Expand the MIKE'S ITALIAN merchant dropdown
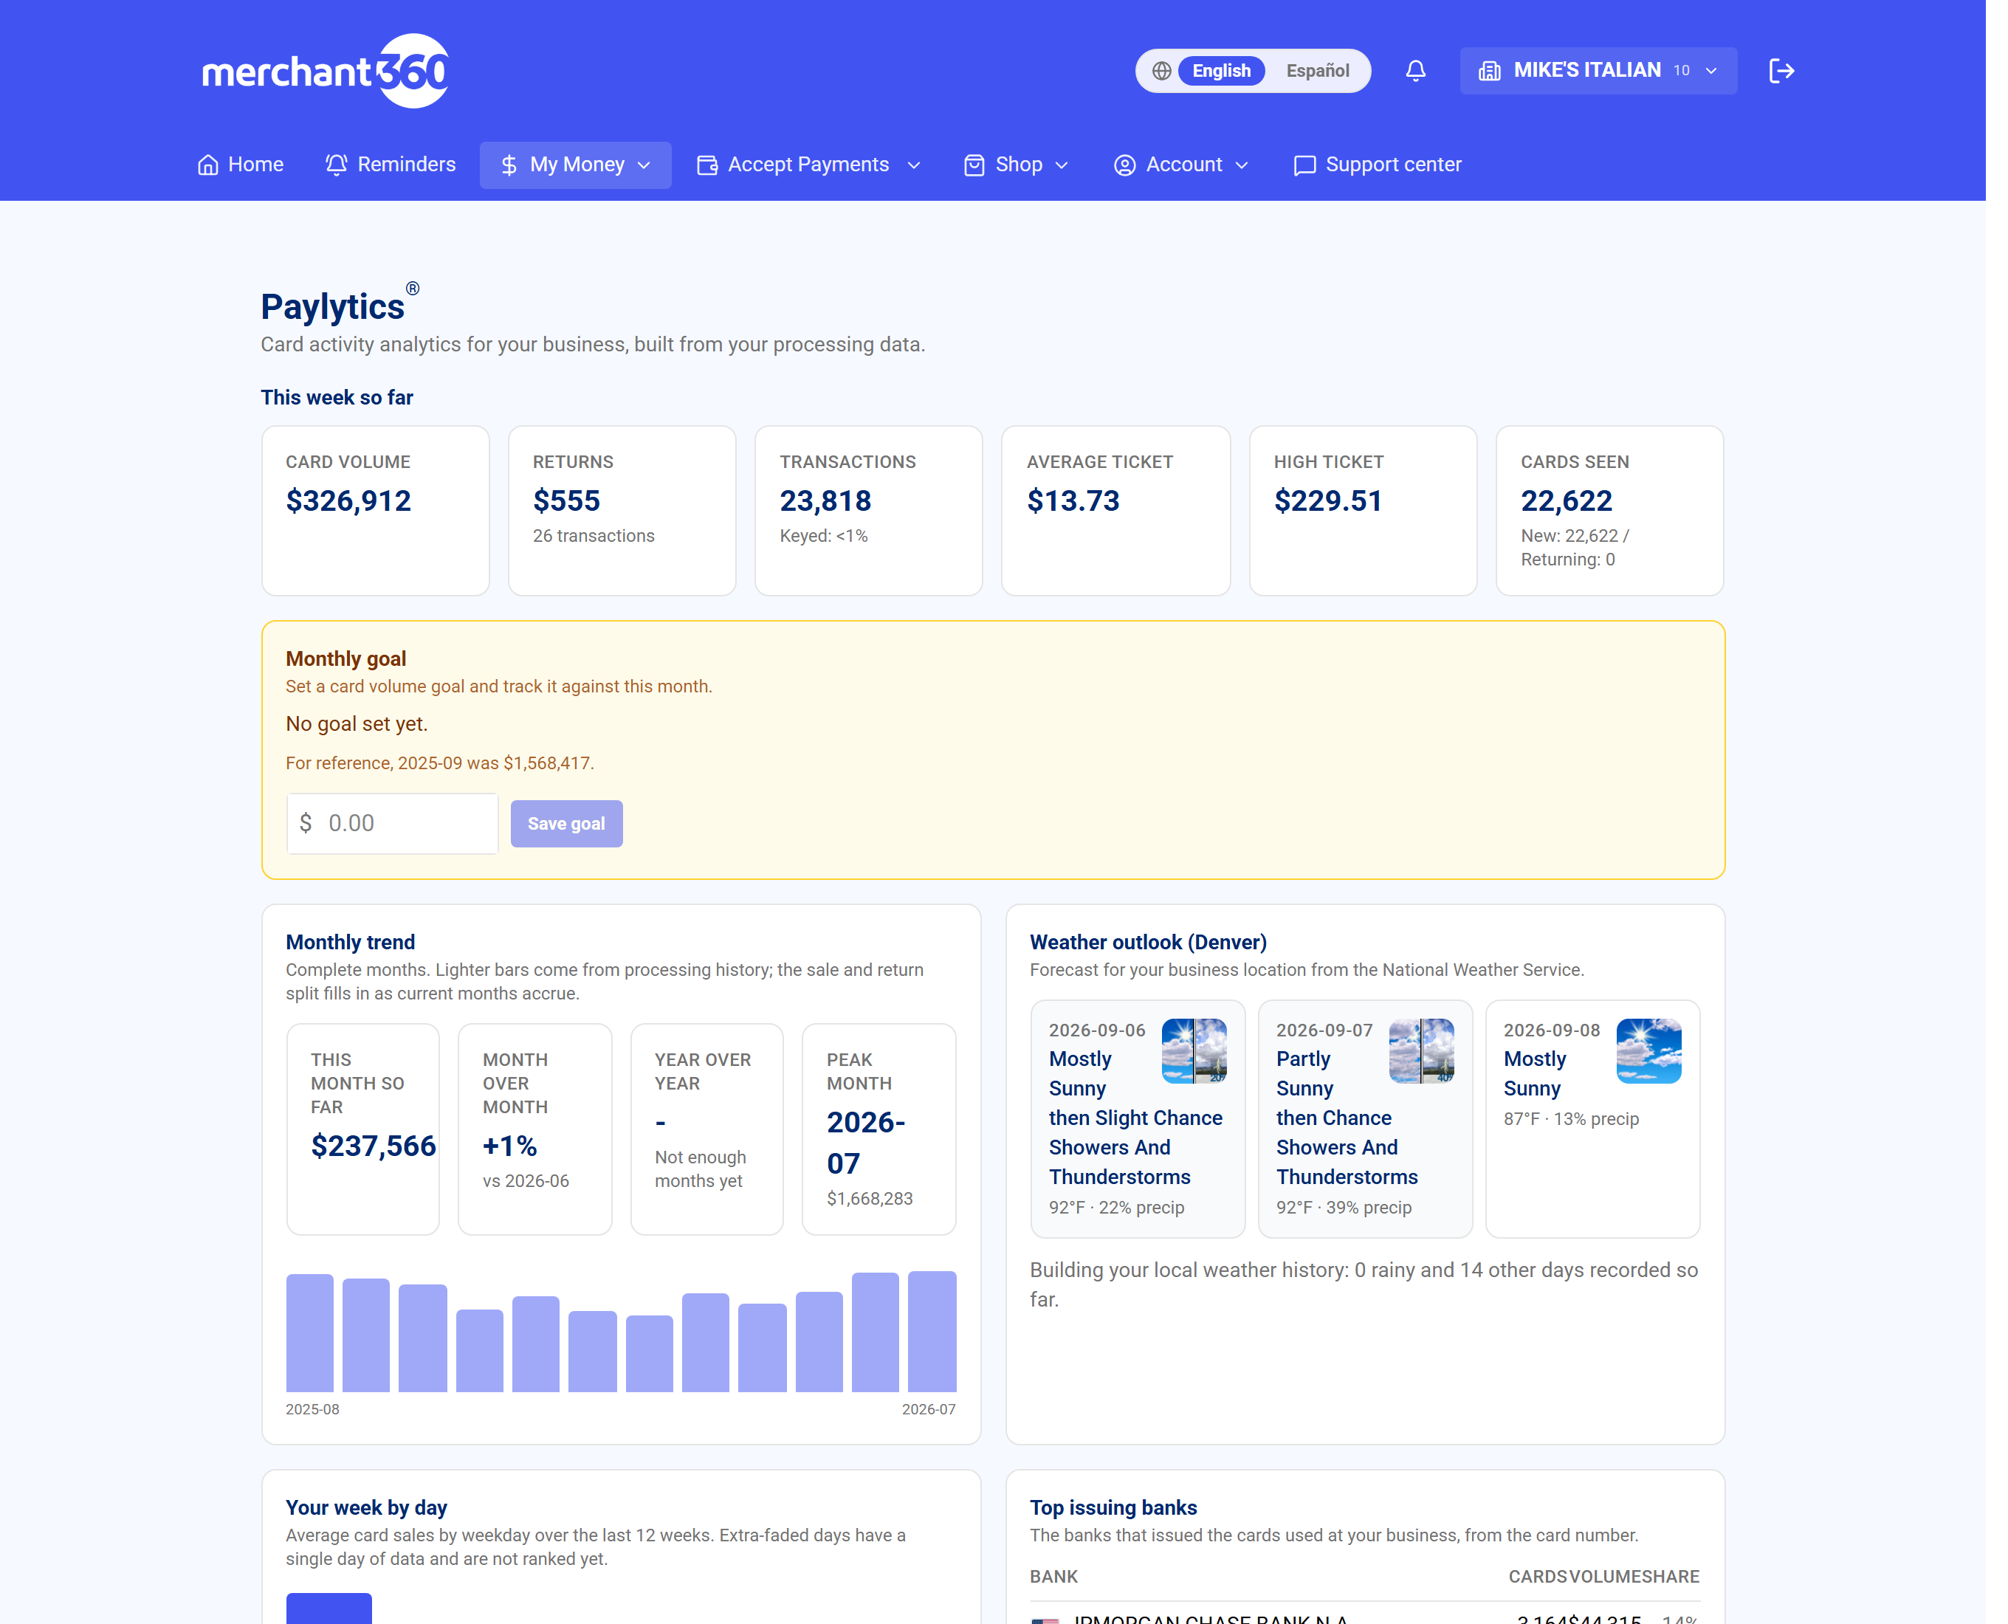This screenshot has width=2008, height=1624. point(1598,71)
